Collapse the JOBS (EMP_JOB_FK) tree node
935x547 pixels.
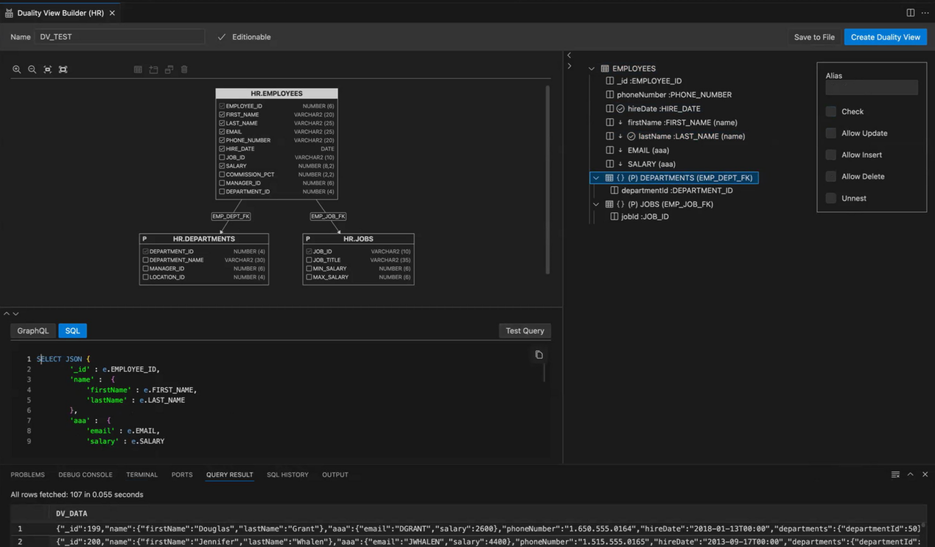(596, 204)
